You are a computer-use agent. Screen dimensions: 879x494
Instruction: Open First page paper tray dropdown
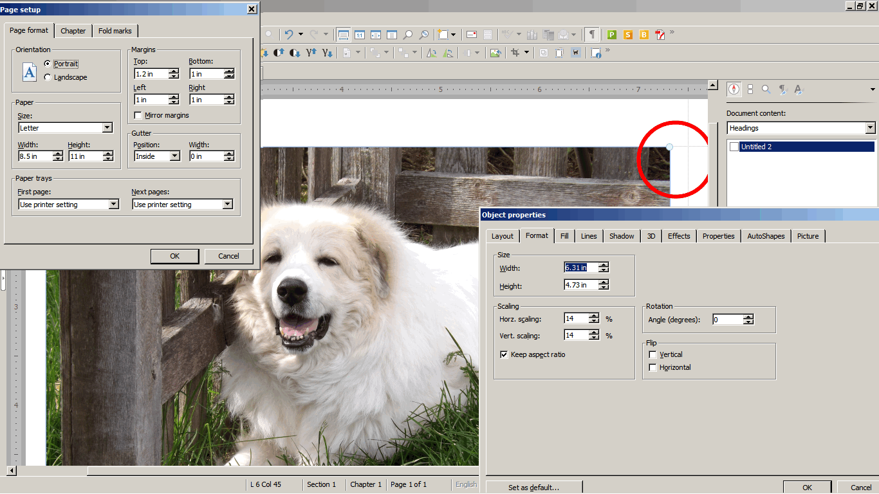pyautogui.click(x=113, y=205)
